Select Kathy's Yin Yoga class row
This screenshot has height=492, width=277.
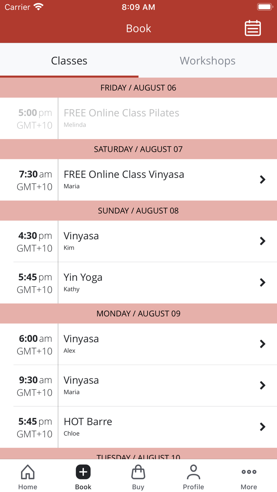[138, 282]
